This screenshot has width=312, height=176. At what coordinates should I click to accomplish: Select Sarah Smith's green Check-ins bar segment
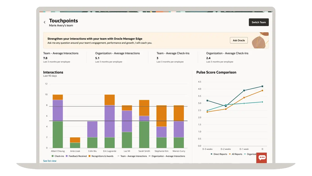pyautogui.click(x=144, y=134)
